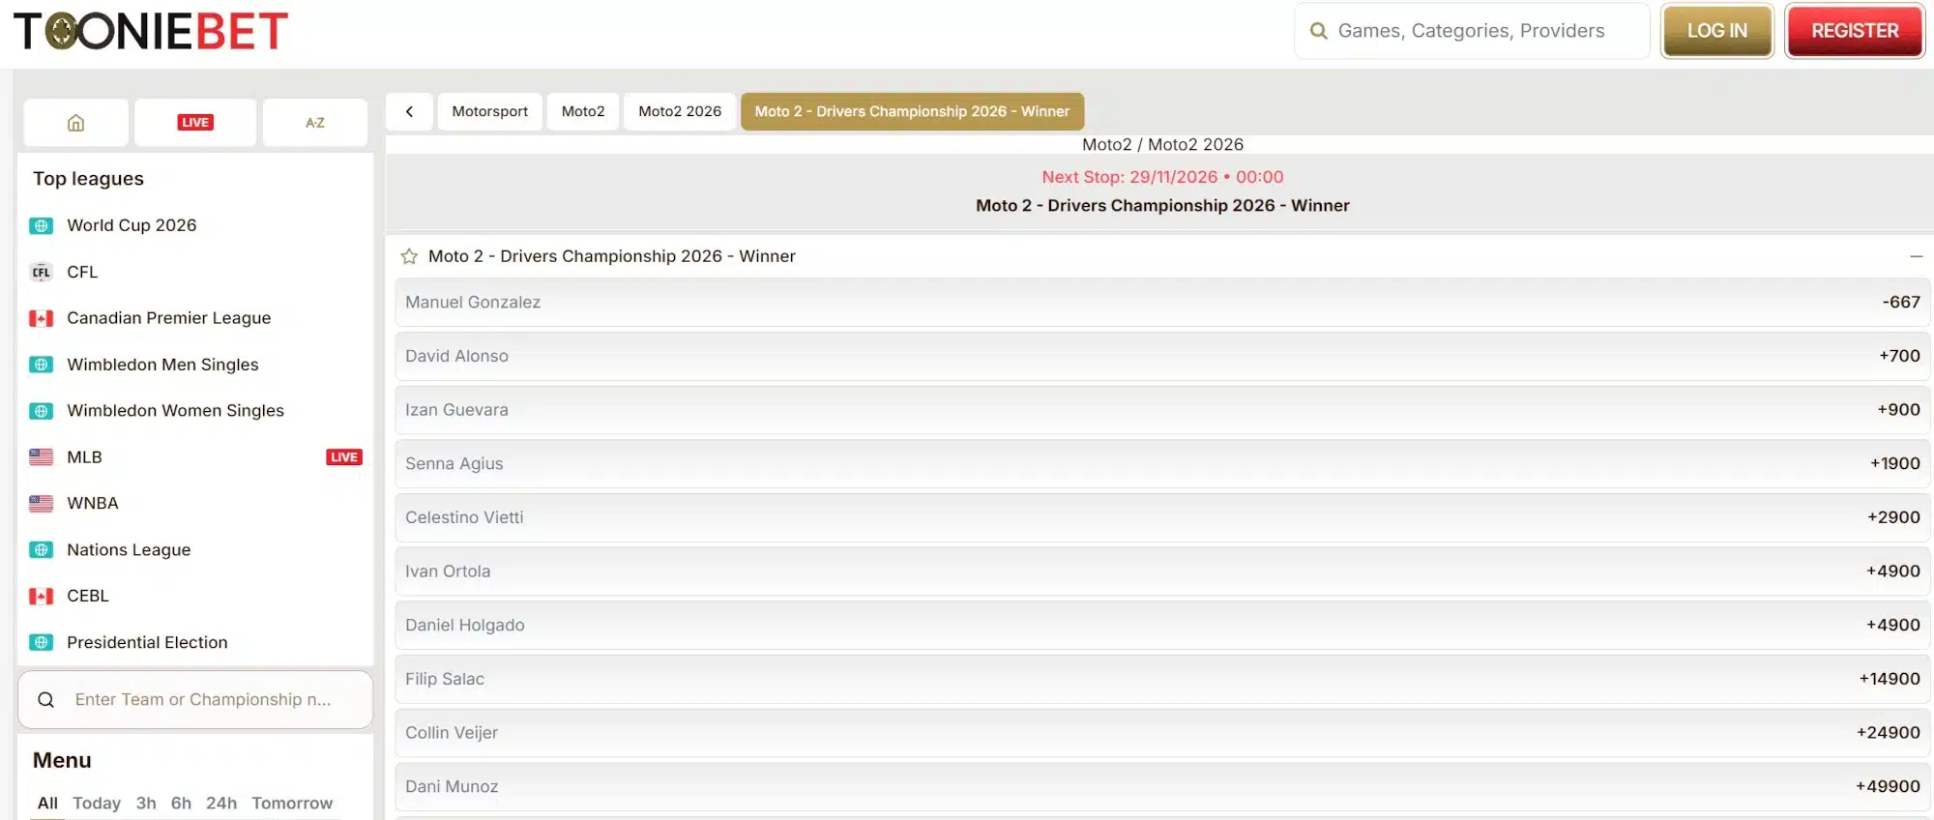Click the Presidential Election globe icon
The image size is (1934, 820).
(41, 643)
